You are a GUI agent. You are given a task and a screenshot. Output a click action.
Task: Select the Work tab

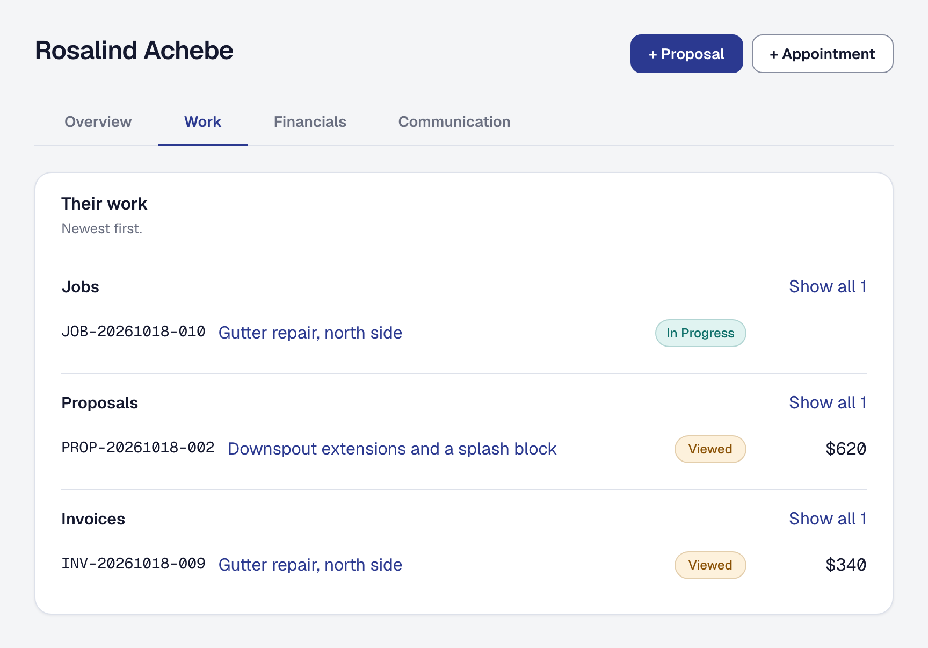coord(203,122)
